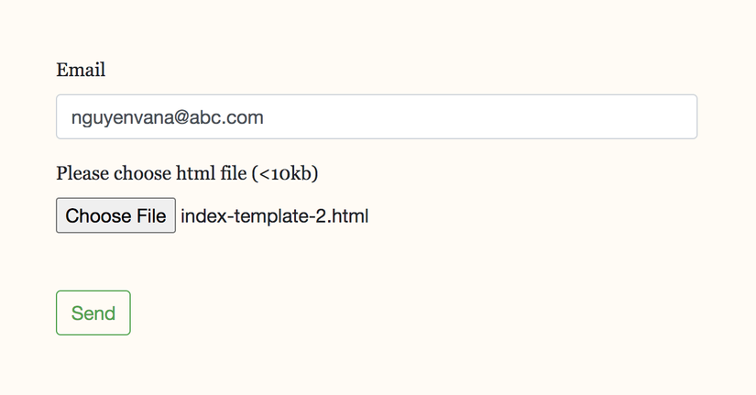Select the email address field
This screenshot has width=756, height=395.
click(376, 117)
